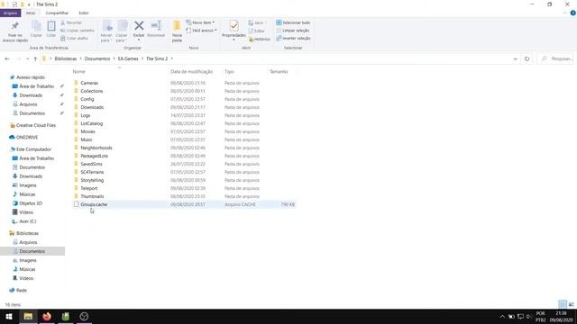Switch to the Compartilhar tab

(57, 13)
